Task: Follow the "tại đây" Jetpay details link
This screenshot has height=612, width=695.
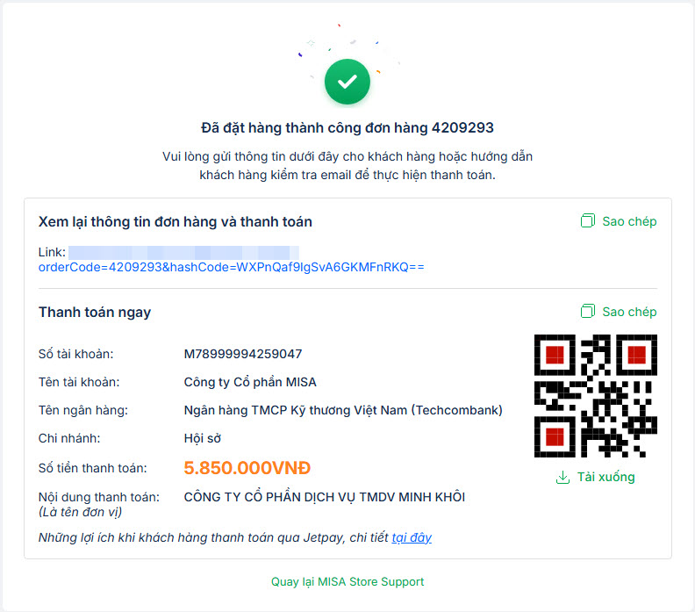Action: (412, 537)
